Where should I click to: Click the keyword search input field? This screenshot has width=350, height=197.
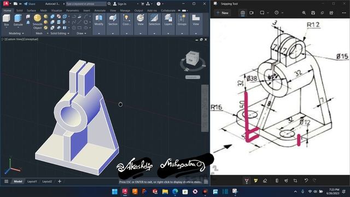86,4
